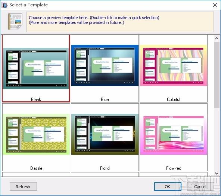
Task: Click the scrollbar up arrow
Action: pos(217,38)
